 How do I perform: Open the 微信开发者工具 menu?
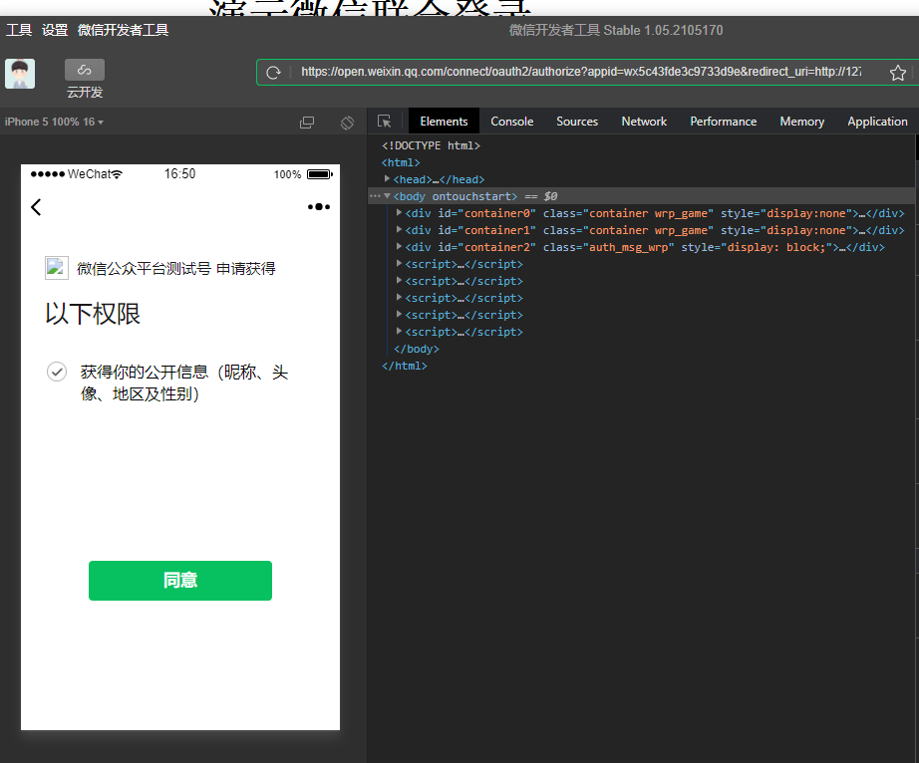[x=123, y=30]
